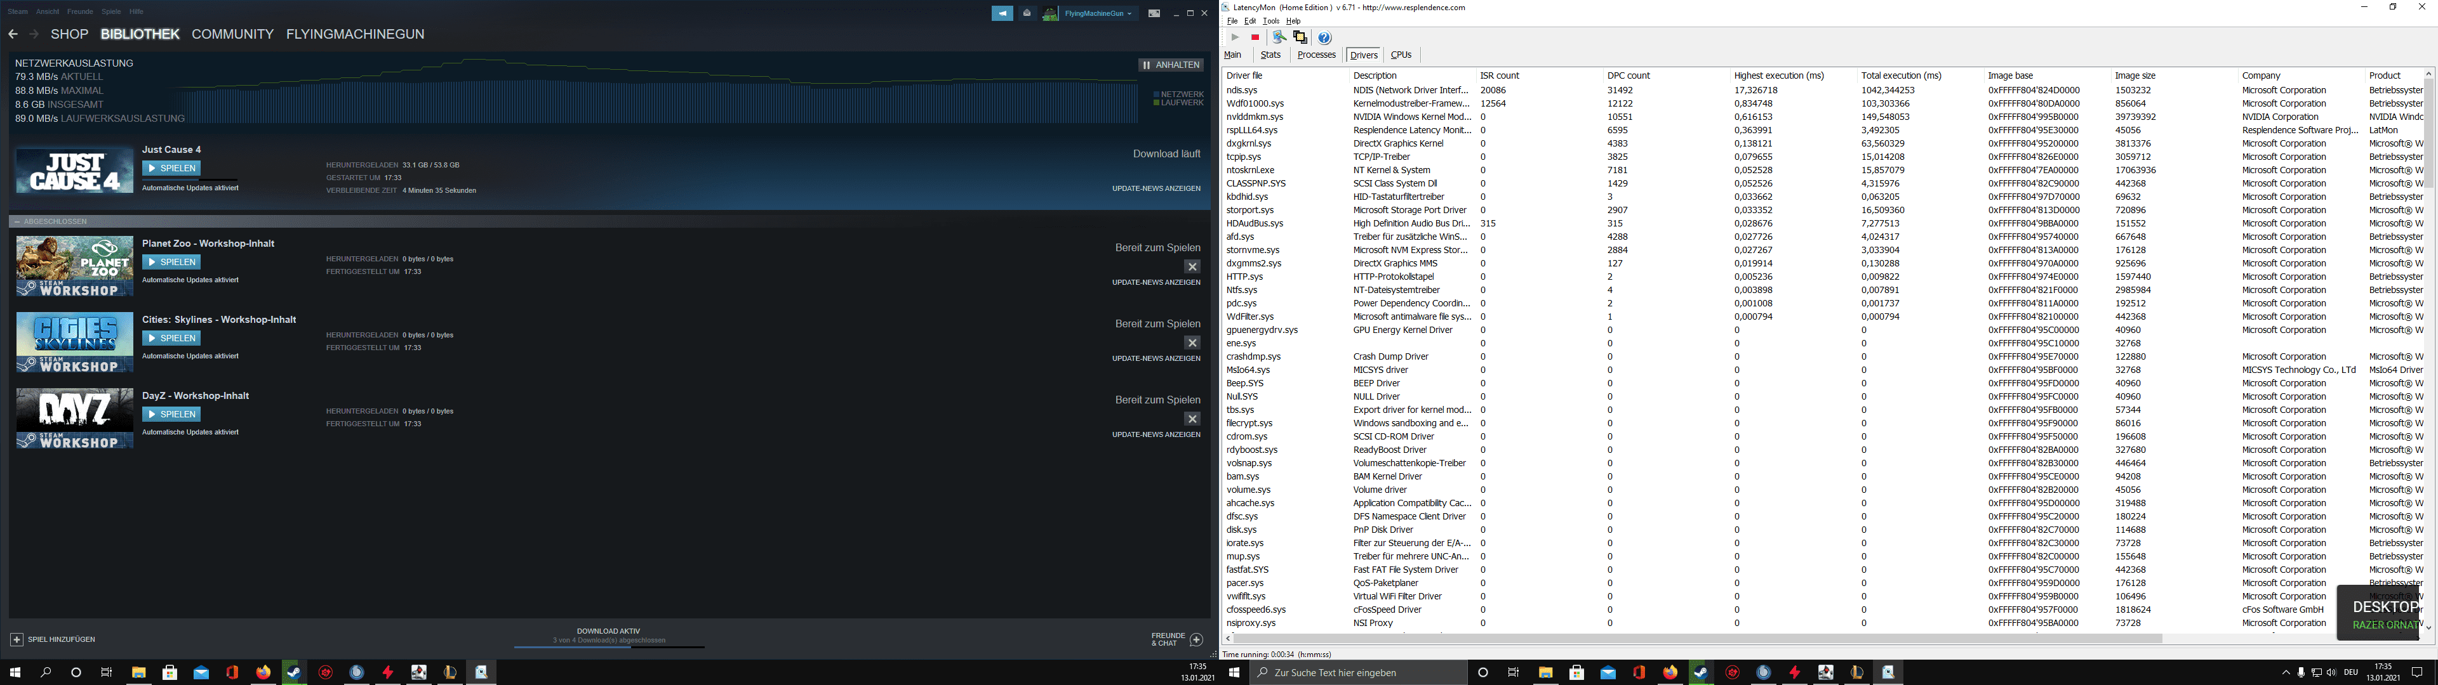Open the Planet Zoo workshop thumbnail
Viewport: 2438px width, 685px height.
coord(75,267)
